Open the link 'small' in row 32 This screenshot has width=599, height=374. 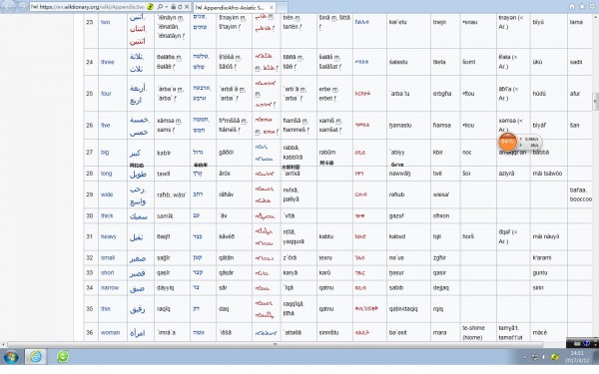[x=108, y=258]
